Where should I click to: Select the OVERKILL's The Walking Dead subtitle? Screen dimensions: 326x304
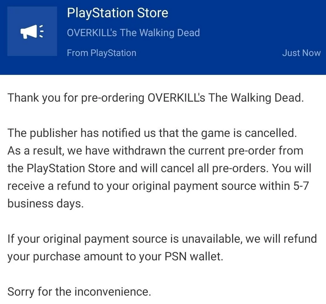coord(133,33)
